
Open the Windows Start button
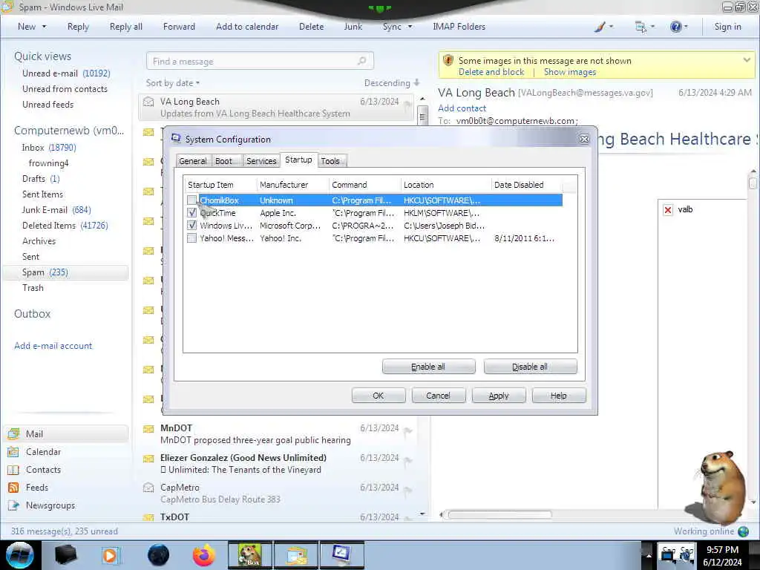[x=20, y=555]
